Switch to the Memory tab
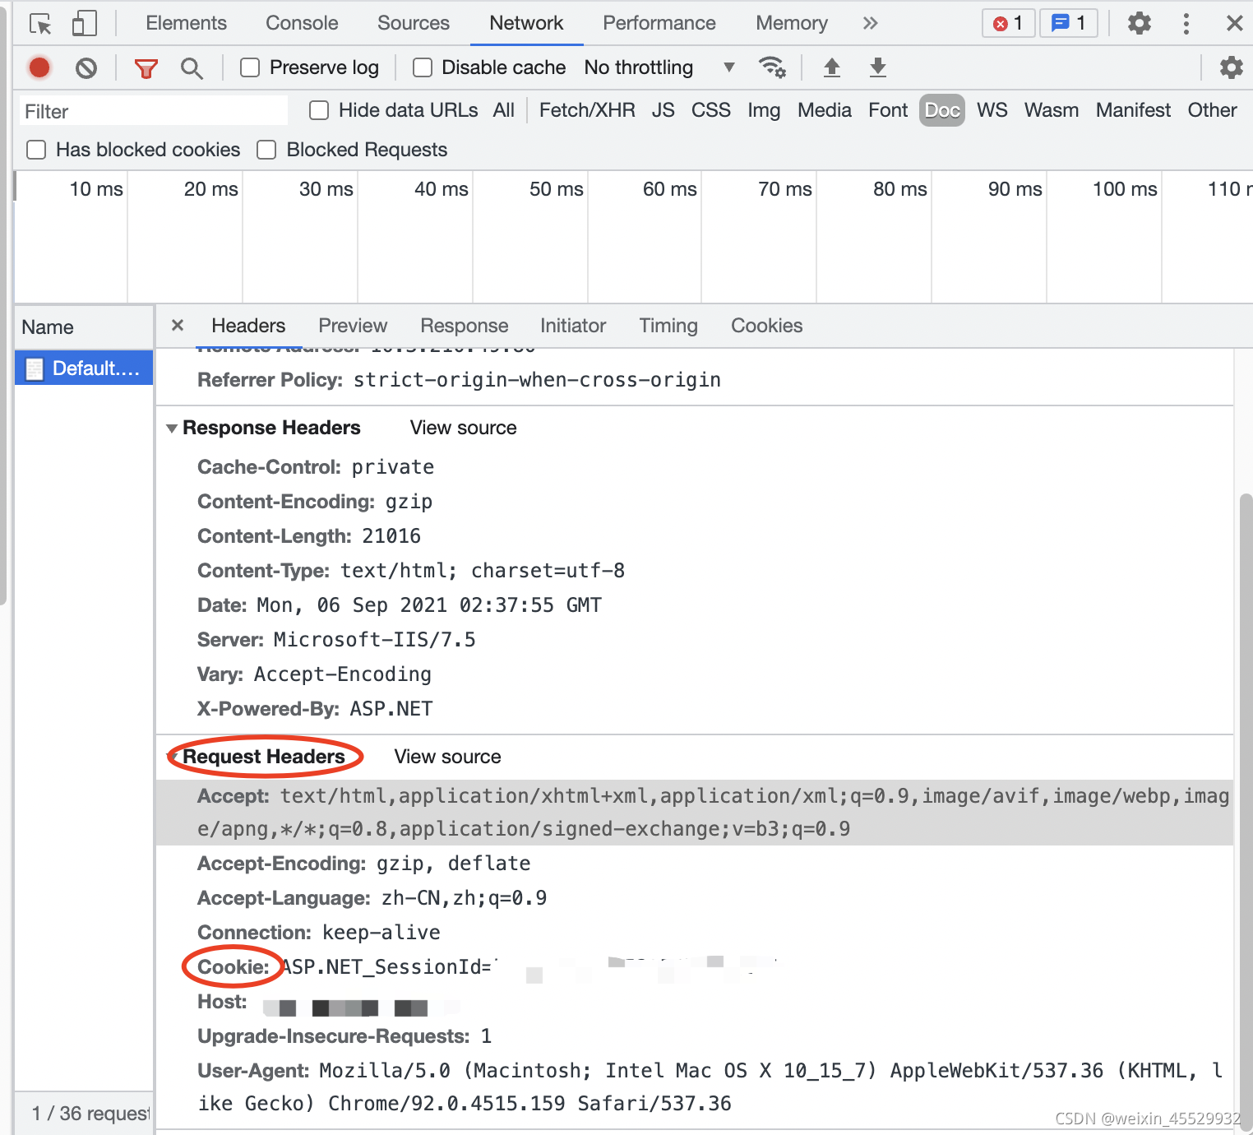This screenshot has height=1135, width=1253. pos(792,23)
